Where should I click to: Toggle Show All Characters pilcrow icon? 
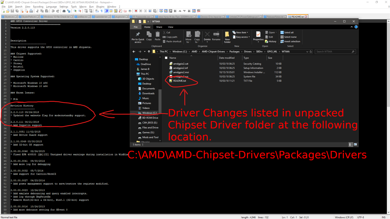(101, 11)
